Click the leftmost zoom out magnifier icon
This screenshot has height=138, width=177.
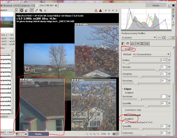point(87,134)
